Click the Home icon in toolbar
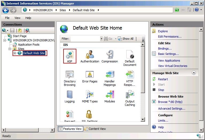Image resolution: width=205 pixels, height=140 pixels. click(x=189, y=10)
